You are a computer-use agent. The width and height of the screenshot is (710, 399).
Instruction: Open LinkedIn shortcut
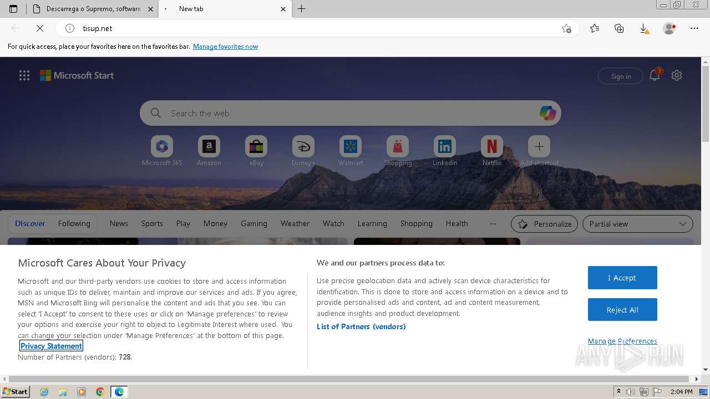click(445, 151)
